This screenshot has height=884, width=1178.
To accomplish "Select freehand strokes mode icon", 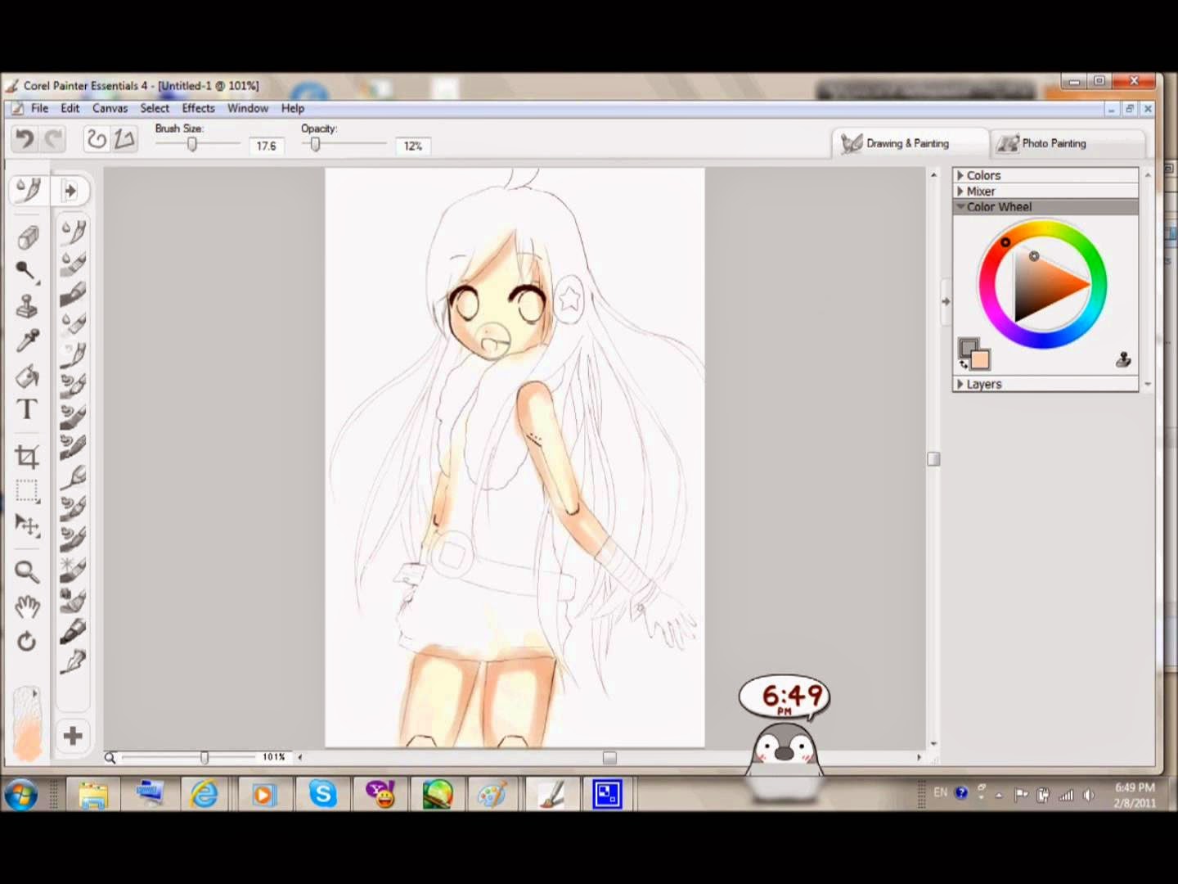I will (97, 139).
